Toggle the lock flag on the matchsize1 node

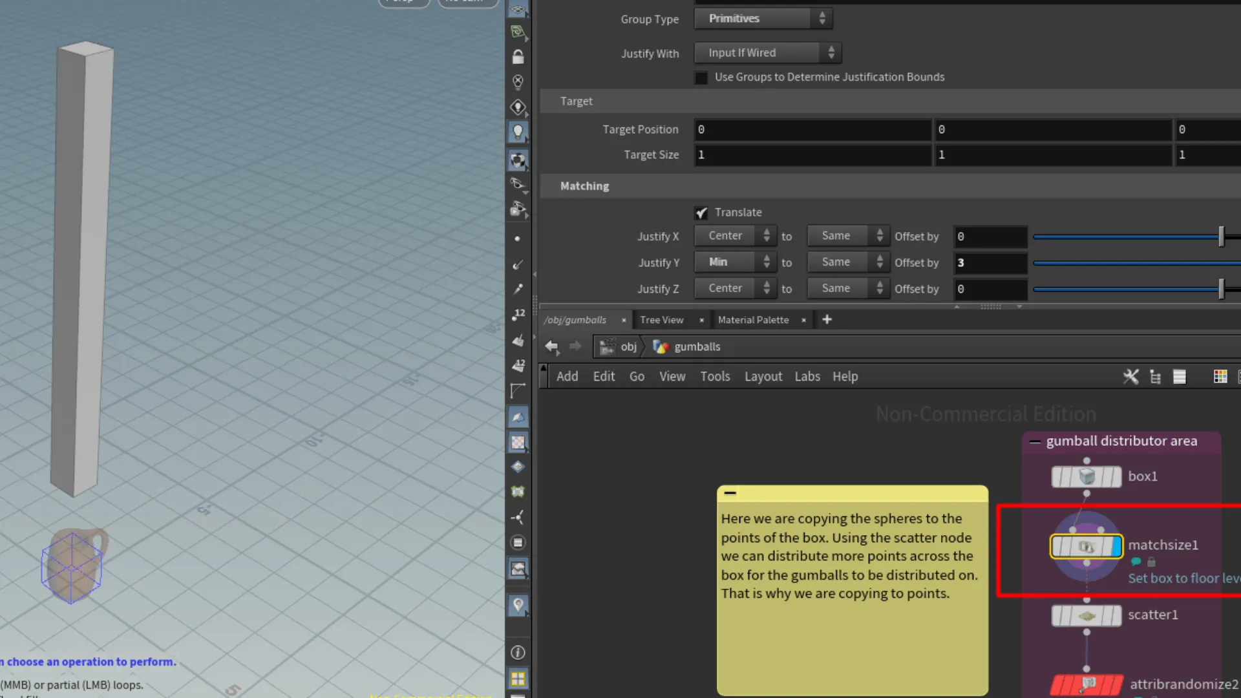1151,562
